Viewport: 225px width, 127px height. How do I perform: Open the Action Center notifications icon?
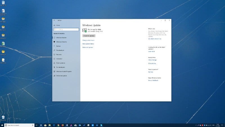[x=222, y=125]
